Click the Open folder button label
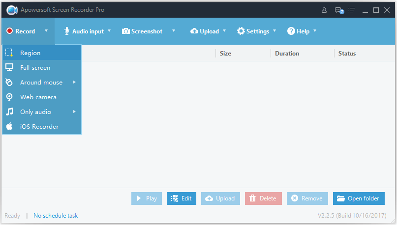The image size is (397, 225). (x=364, y=198)
